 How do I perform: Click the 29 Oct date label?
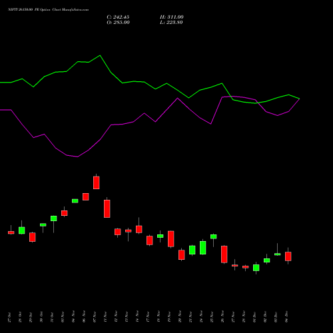click(x=31, y=317)
